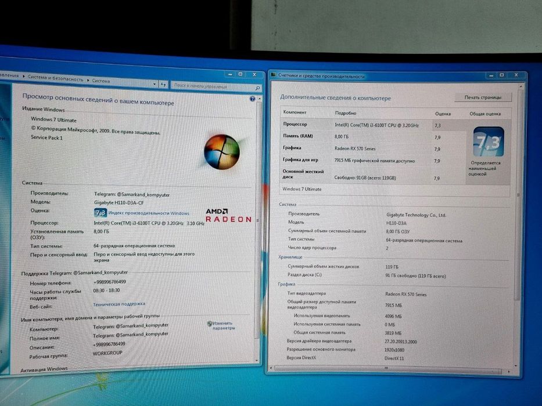
Task: Click the AMD Radeon logo
Action: point(228,215)
